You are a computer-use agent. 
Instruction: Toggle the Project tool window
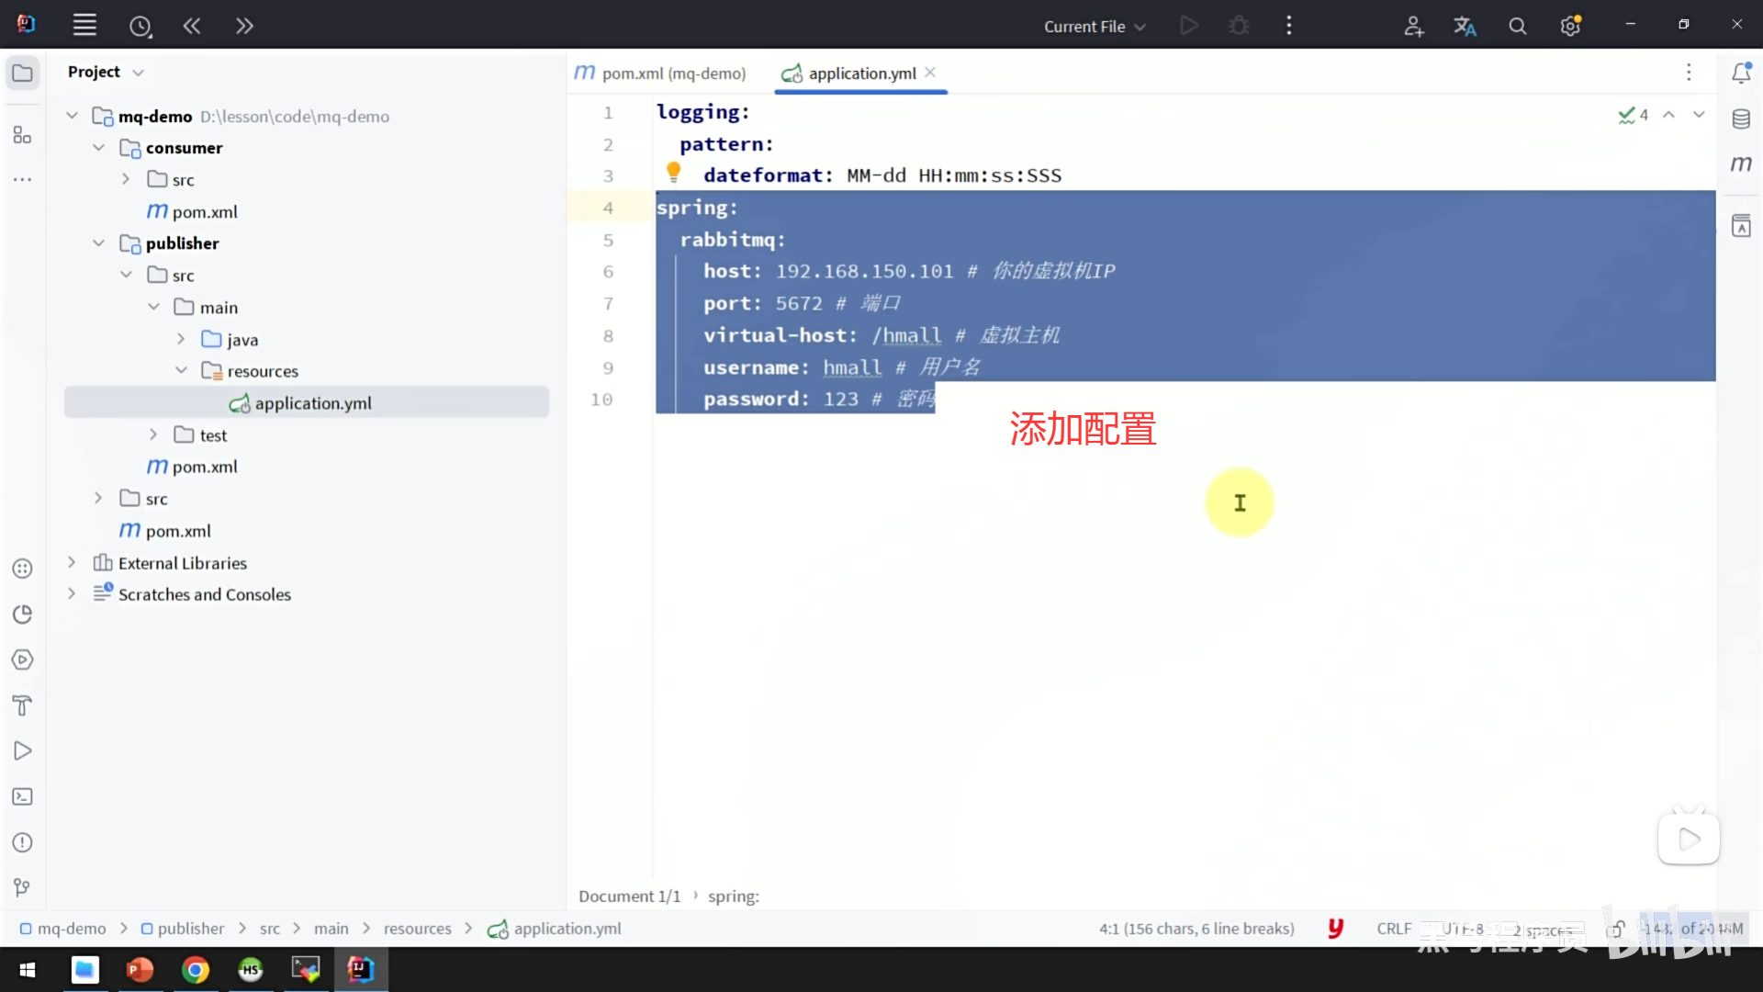(x=23, y=73)
